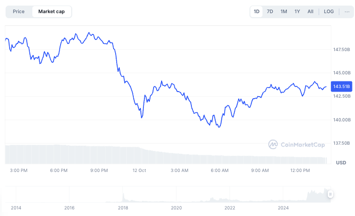The height and width of the screenshot is (216, 355).
Task: Click the 12 Oct date axis label
Action: tap(139, 171)
